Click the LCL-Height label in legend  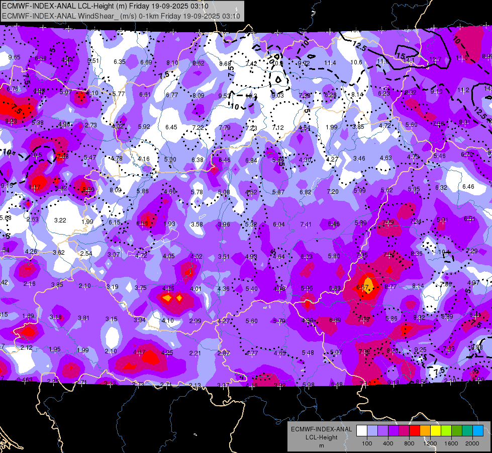coord(321,437)
